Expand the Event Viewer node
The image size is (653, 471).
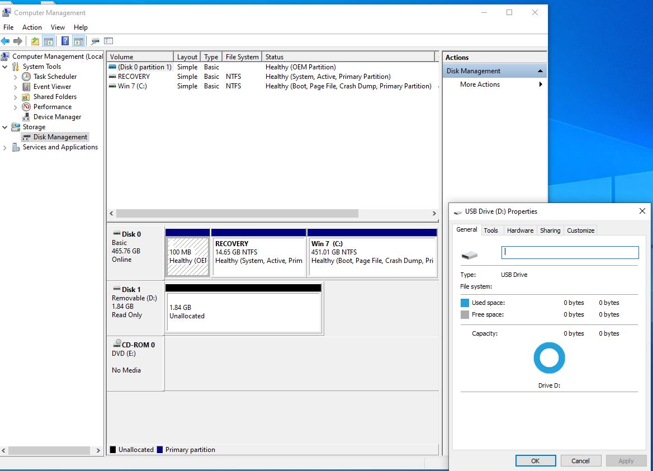(x=16, y=87)
